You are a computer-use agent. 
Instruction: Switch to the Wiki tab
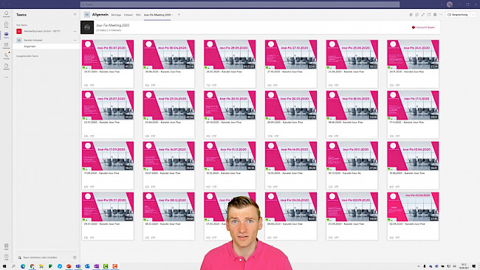(138, 15)
